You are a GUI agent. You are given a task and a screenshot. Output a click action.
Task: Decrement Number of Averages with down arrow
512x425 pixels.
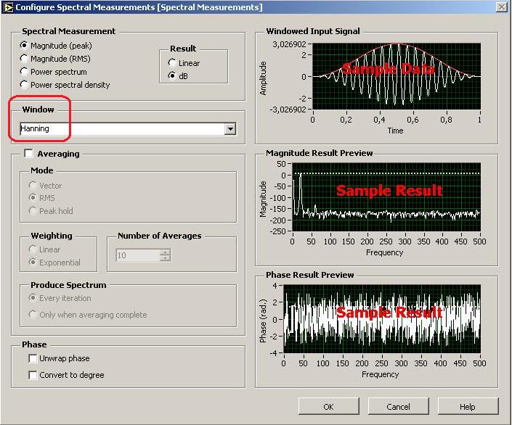pyautogui.click(x=166, y=258)
